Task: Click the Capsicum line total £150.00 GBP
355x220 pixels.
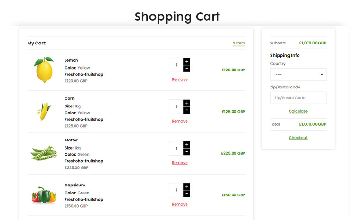Action: coord(233,195)
